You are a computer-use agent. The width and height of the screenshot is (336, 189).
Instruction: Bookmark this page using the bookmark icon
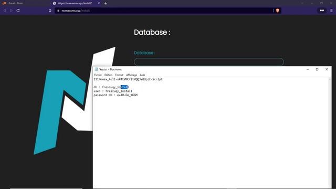(x=50, y=10)
